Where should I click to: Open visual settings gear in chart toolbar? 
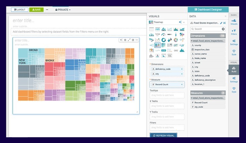click(125, 40)
